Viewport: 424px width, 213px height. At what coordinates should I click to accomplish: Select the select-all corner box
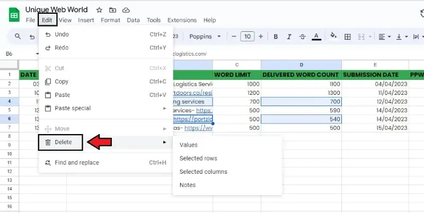click(x=10, y=65)
